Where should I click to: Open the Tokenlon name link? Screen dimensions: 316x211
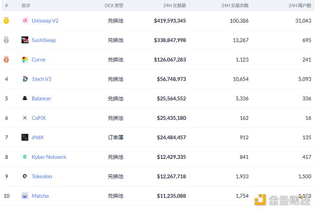coord(42,177)
